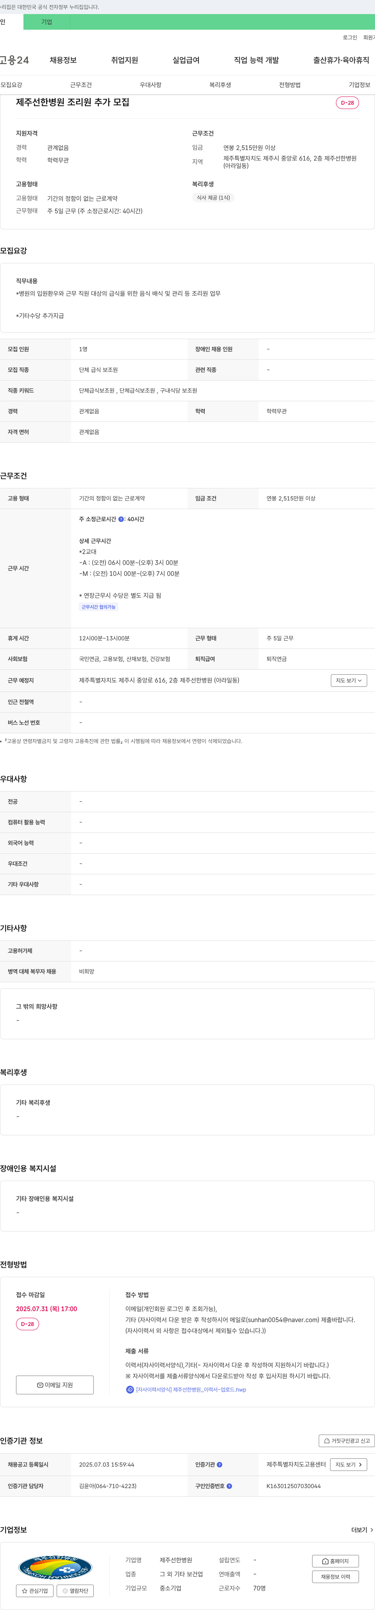Open 지도 보기 for 제주특별자치도고용센터
375x1610 pixels.
(x=349, y=1464)
